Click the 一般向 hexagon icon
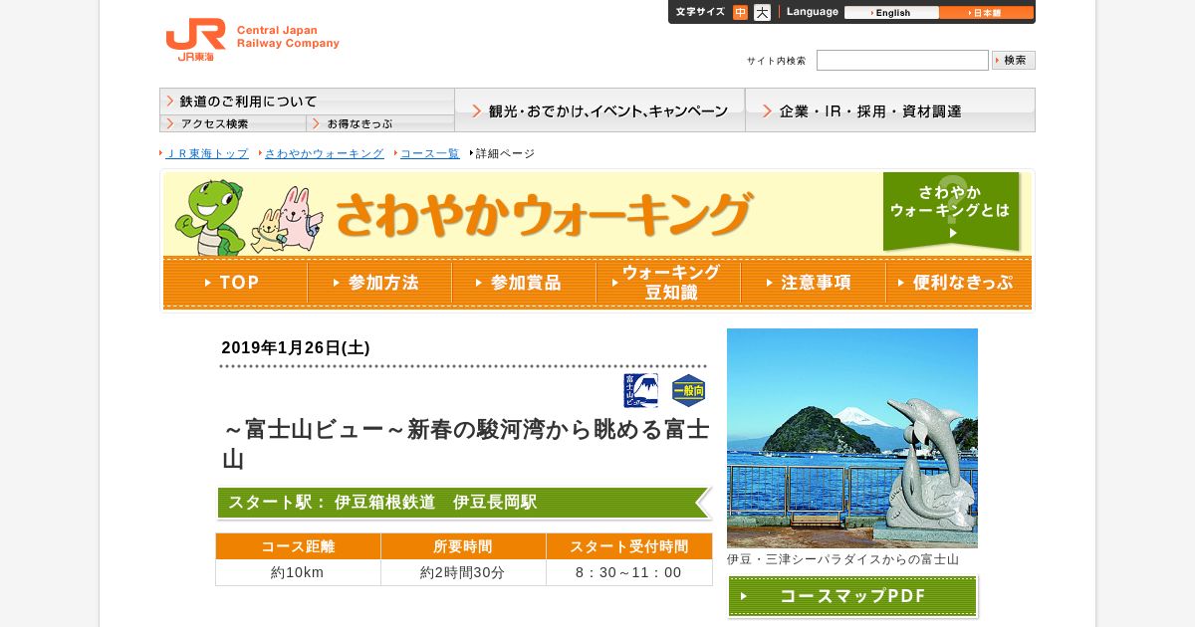 pos(688,391)
